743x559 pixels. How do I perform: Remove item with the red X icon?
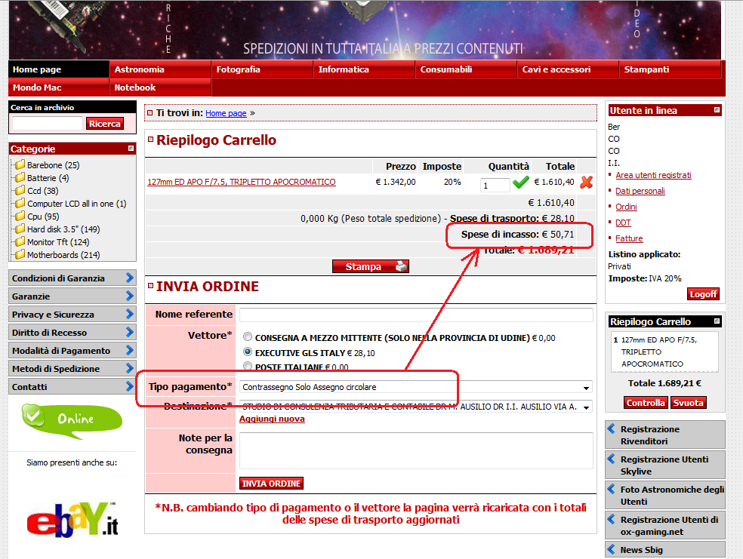(586, 183)
